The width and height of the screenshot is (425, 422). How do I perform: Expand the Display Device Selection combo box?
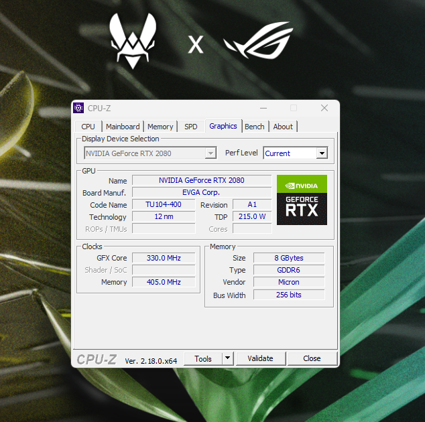210,153
